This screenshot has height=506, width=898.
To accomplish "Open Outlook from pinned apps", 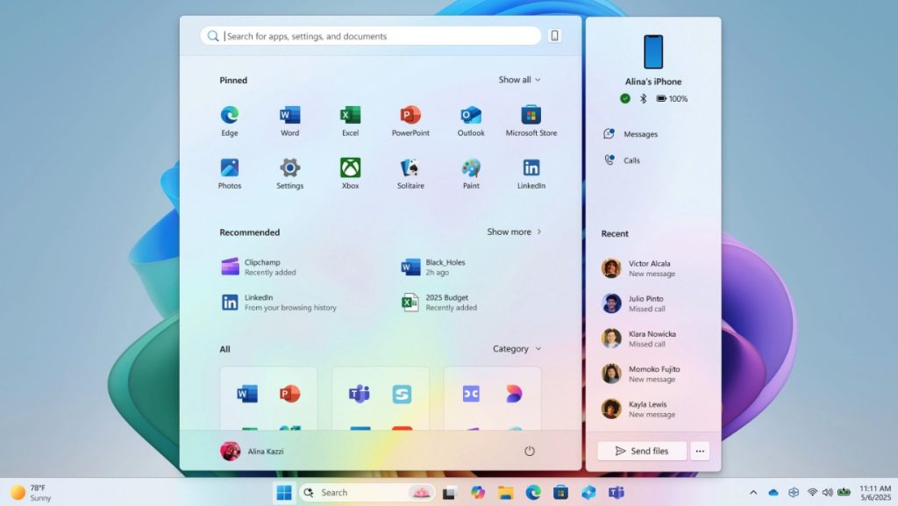I will [x=471, y=121].
